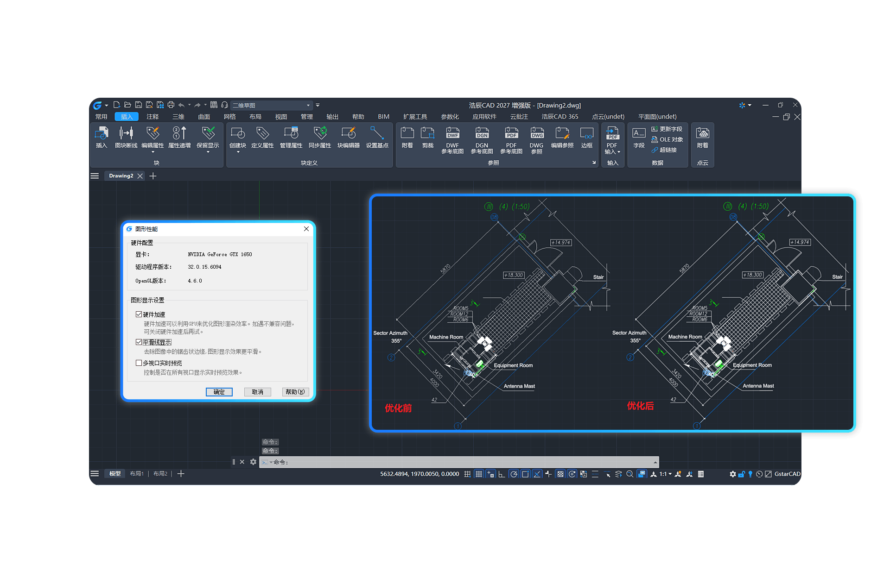This screenshot has height=584, width=890.
Task: Click 确定 in the 图形性能 dialog
Action: tap(219, 392)
